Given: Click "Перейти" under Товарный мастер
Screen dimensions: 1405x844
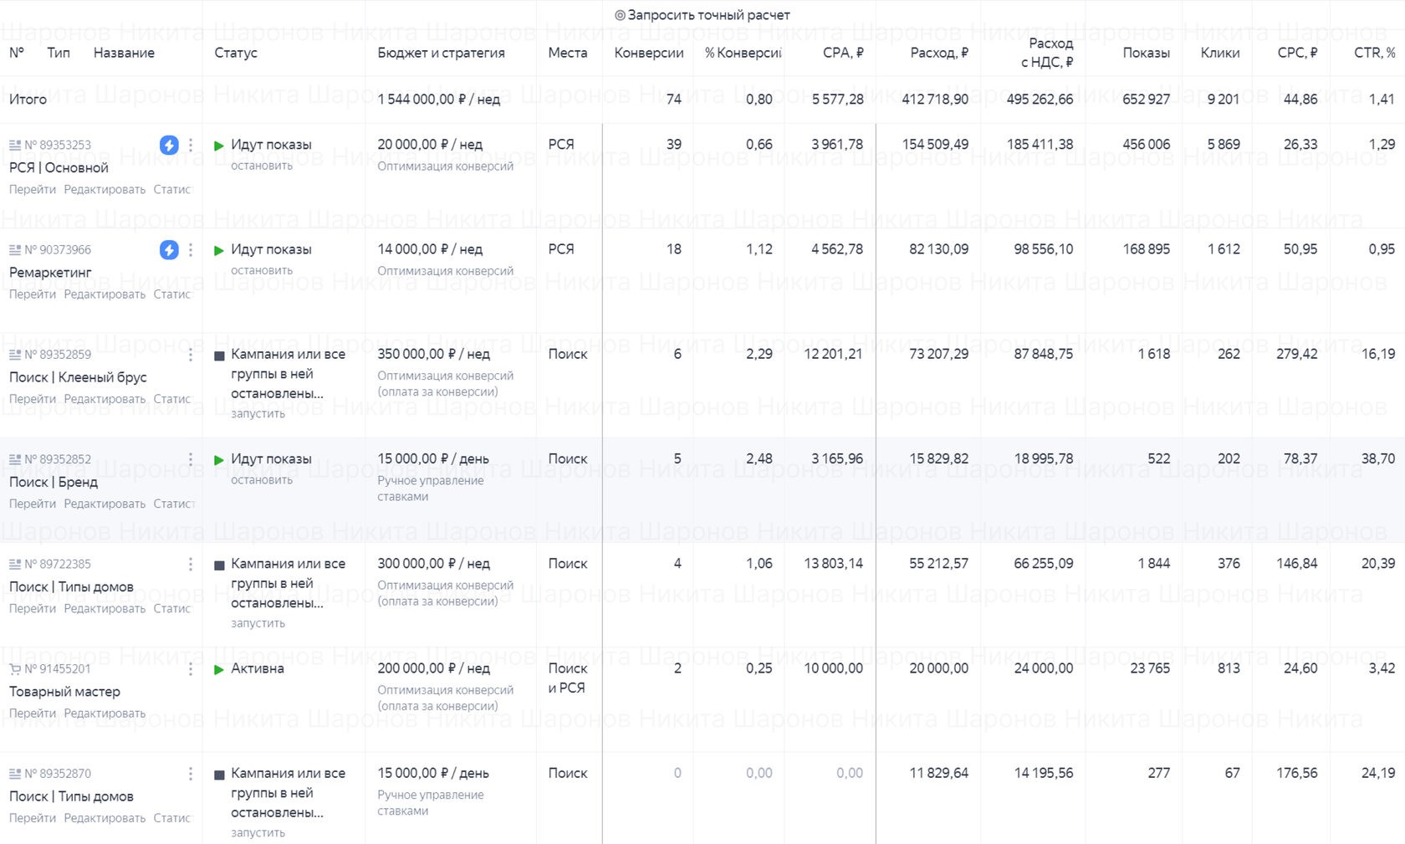Looking at the screenshot, I should (x=33, y=714).
